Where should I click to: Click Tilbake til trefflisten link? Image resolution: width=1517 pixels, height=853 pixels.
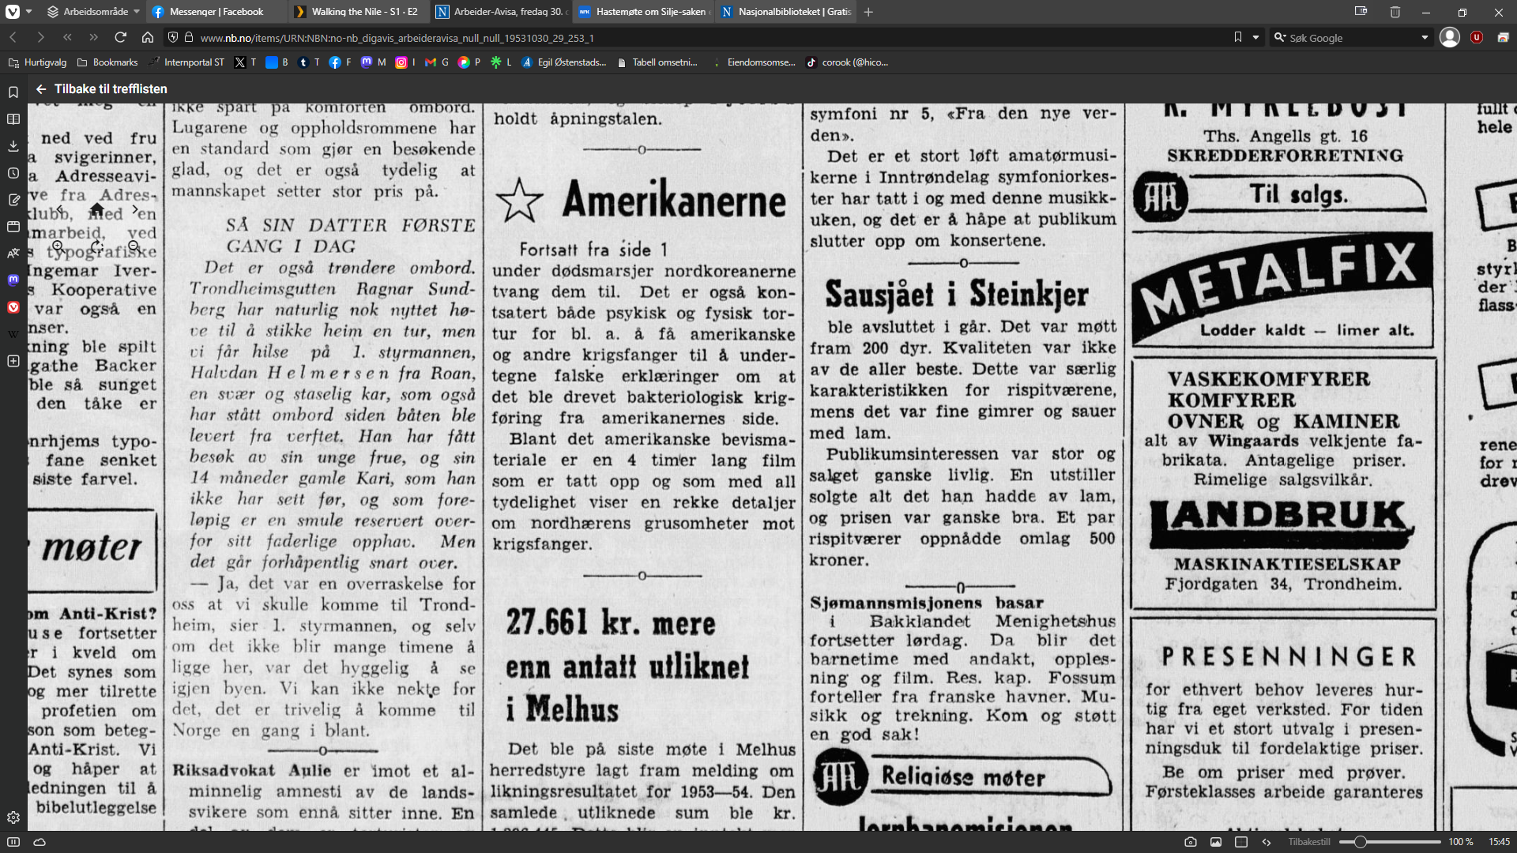point(102,89)
